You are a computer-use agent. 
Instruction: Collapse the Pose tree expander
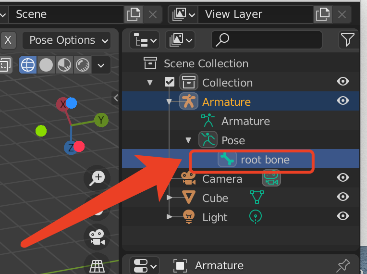point(188,140)
